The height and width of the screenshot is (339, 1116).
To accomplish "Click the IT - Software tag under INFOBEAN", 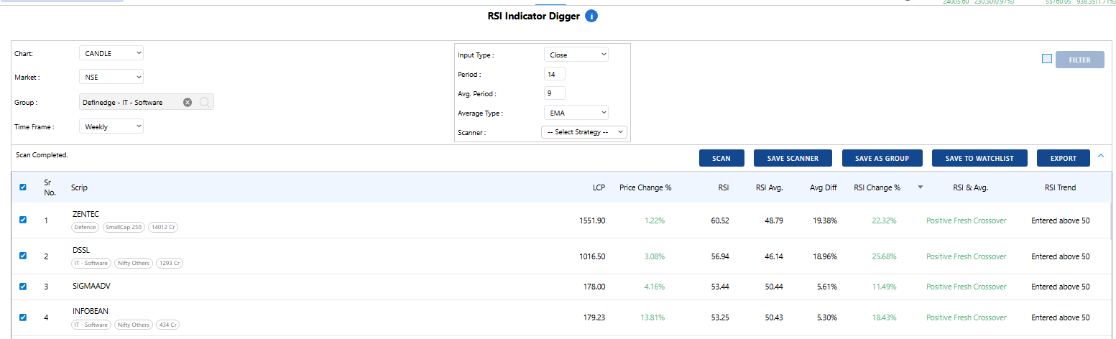I will (x=91, y=325).
